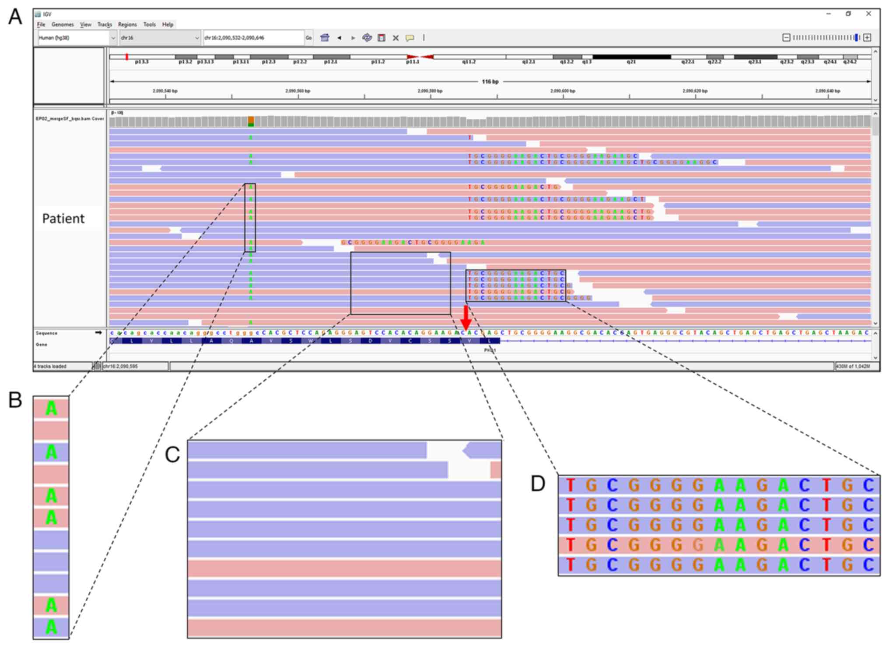Click the resize tracks to fit X icon
This screenshot has width=889, height=648.
395,38
